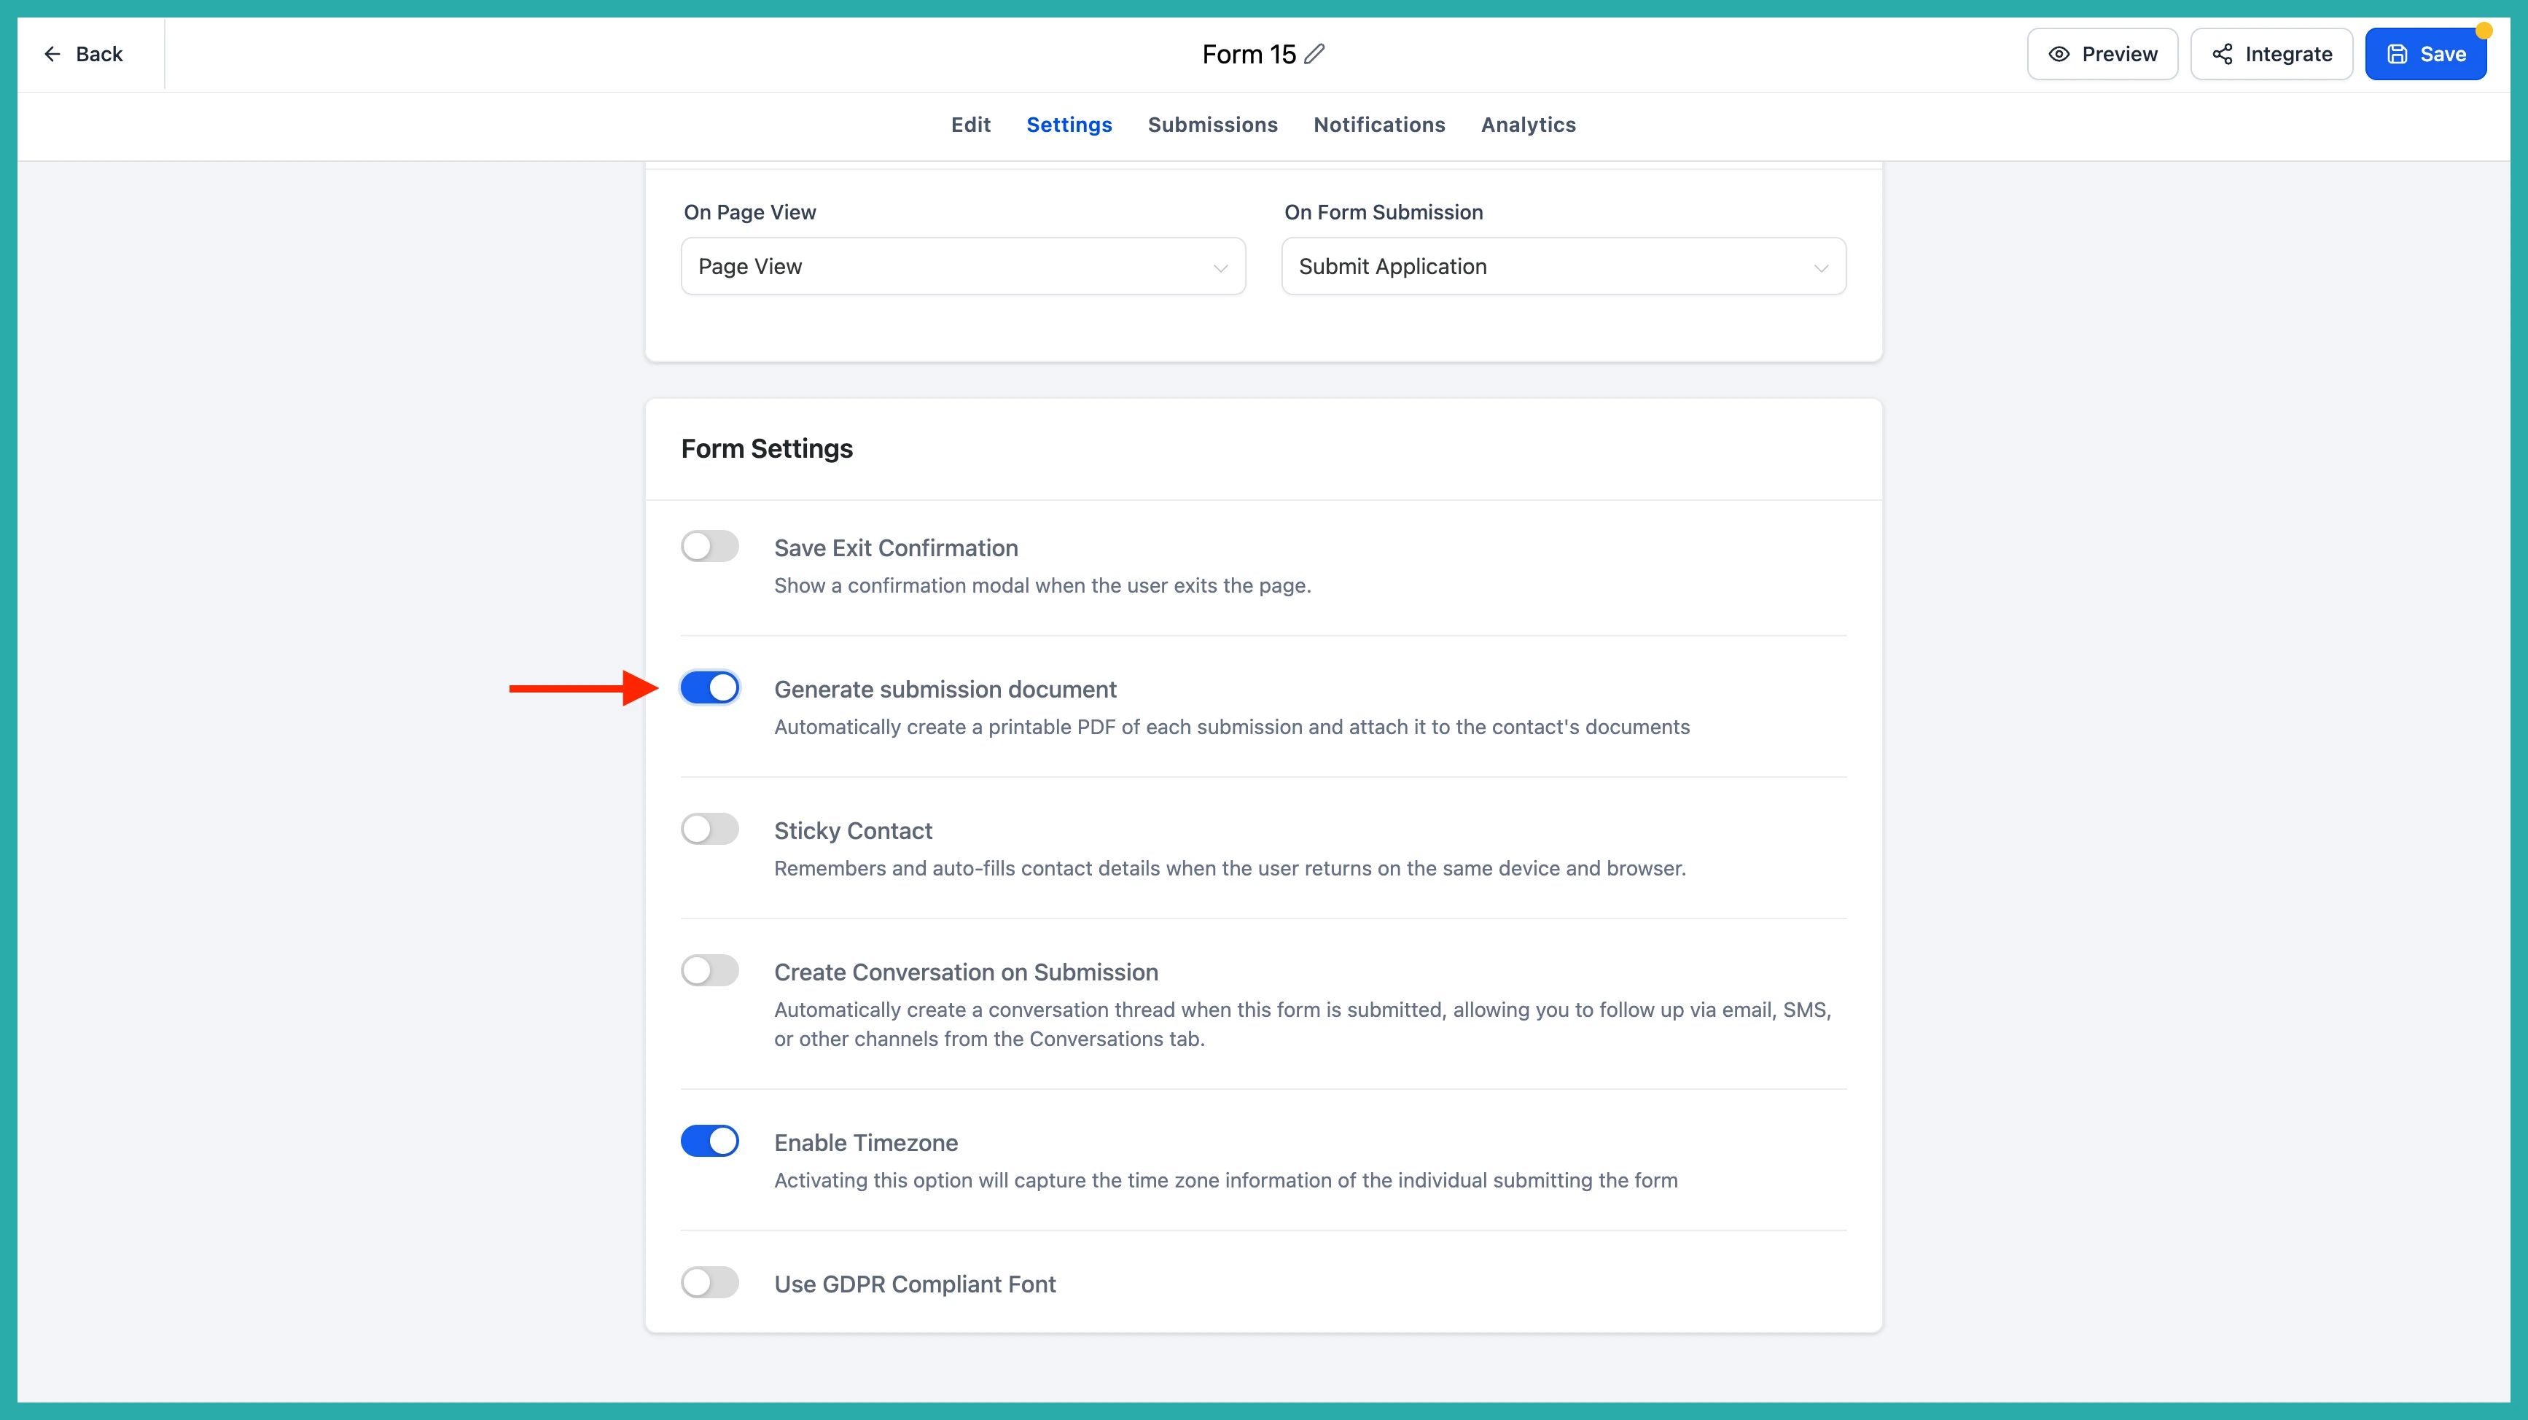Click the share icon in Integrate
Screen dimensions: 2528x1420
(2222, 54)
